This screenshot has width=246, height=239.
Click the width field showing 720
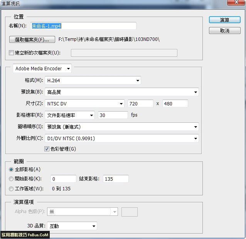coord(140,103)
